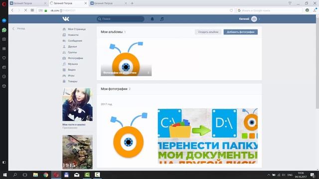The width and height of the screenshot is (319, 179).
Task: Bookmark page with heart icon in address bar
Action: (x=231, y=10)
